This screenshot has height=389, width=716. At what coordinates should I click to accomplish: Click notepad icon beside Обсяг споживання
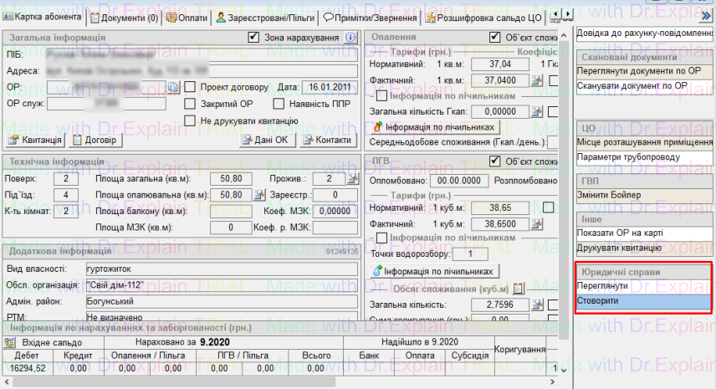pos(518,289)
